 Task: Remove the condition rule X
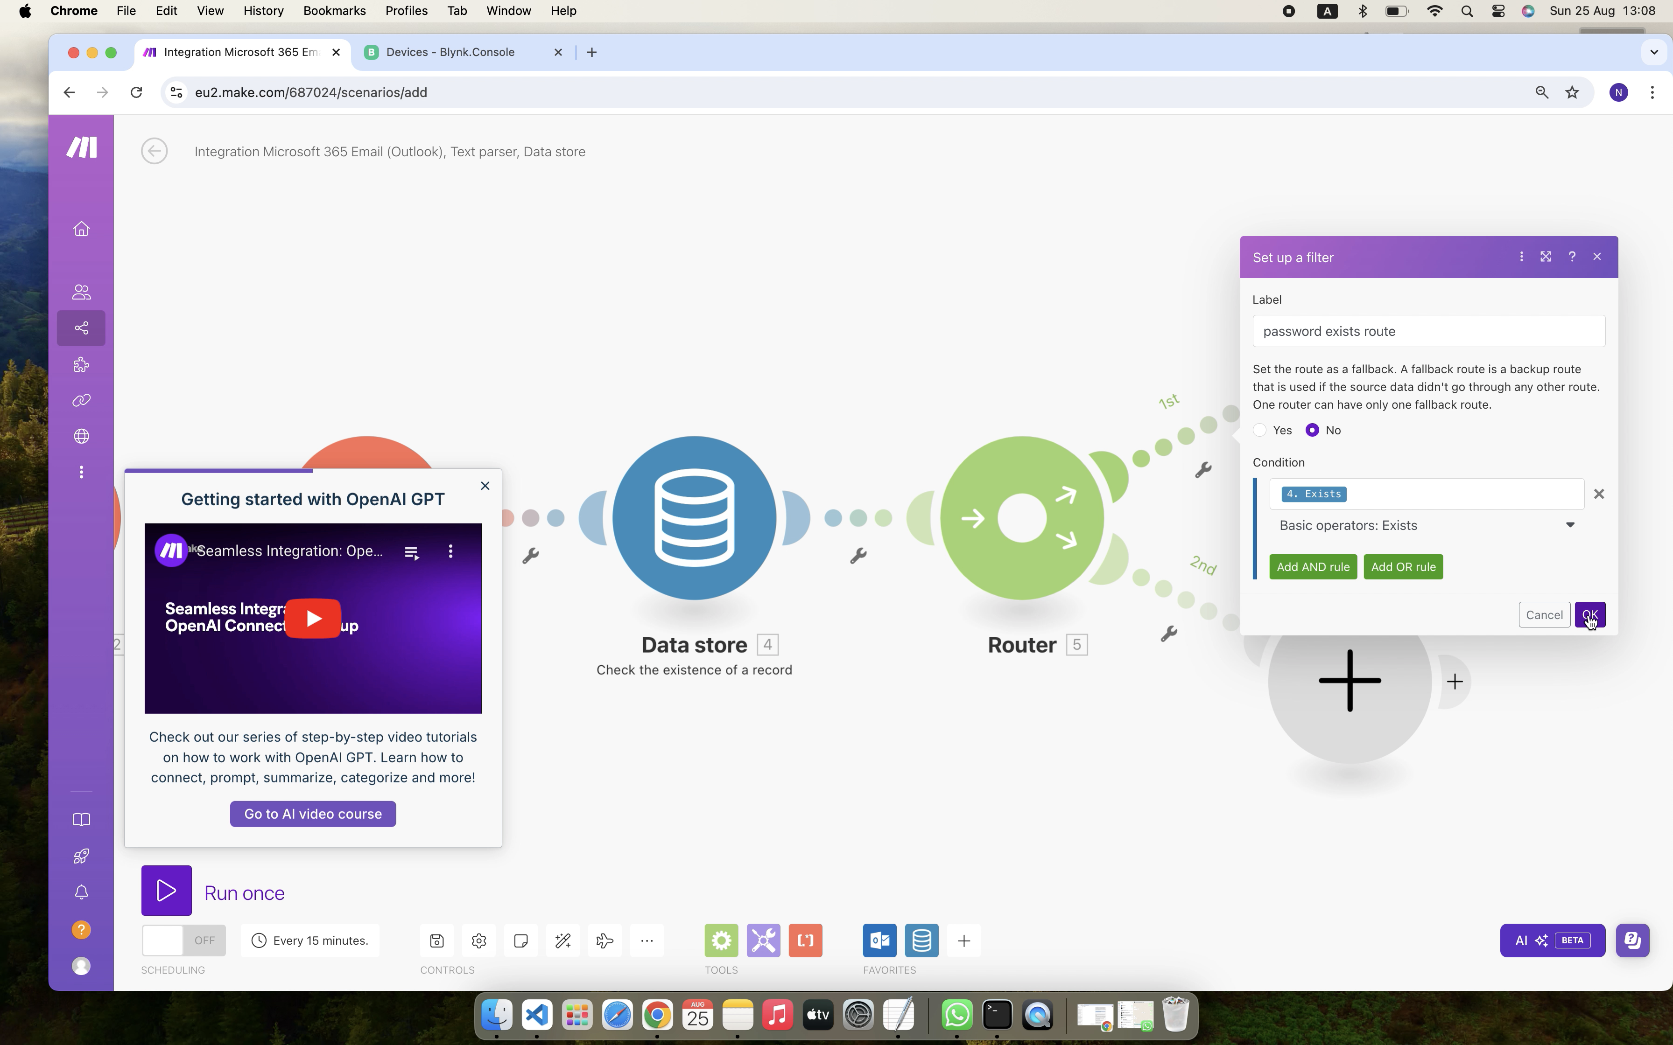coord(1598,494)
